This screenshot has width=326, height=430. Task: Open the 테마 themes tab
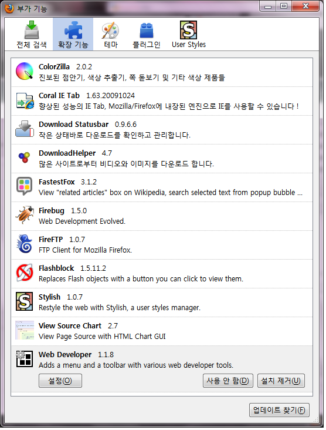tap(111, 35)
